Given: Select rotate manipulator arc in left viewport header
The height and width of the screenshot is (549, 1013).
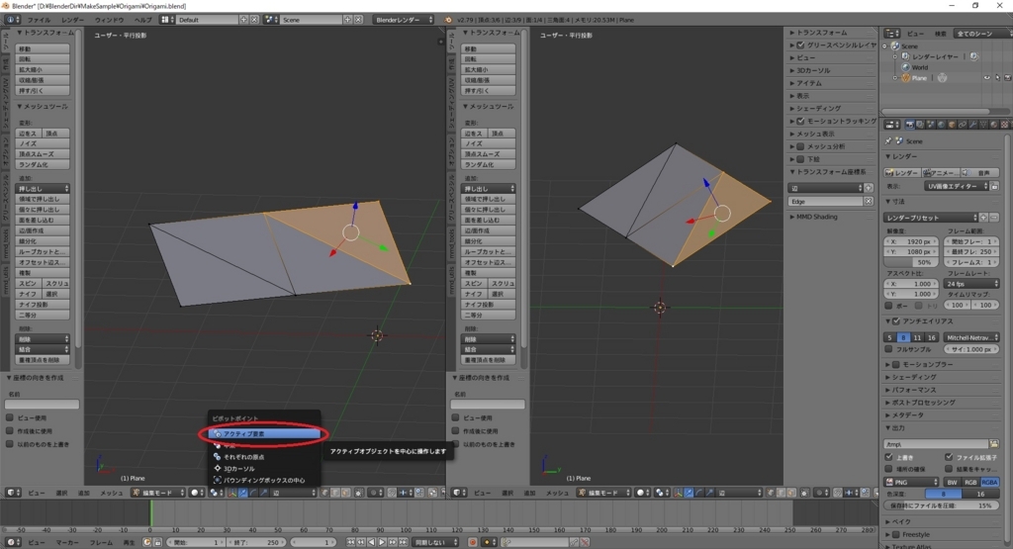Looking at the screenshot, I should (x=252, y=493).
